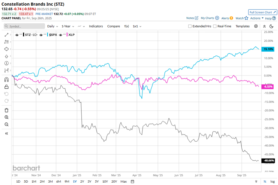Toggle XLP series visibility eye

point(60,35)
